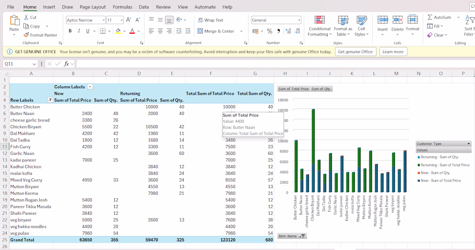Image resolution: width=475 pixels, height=250 pixels.
Task: Open Column Labels filter dropdown
Action: pyautogui.click(x=90, y=86)
